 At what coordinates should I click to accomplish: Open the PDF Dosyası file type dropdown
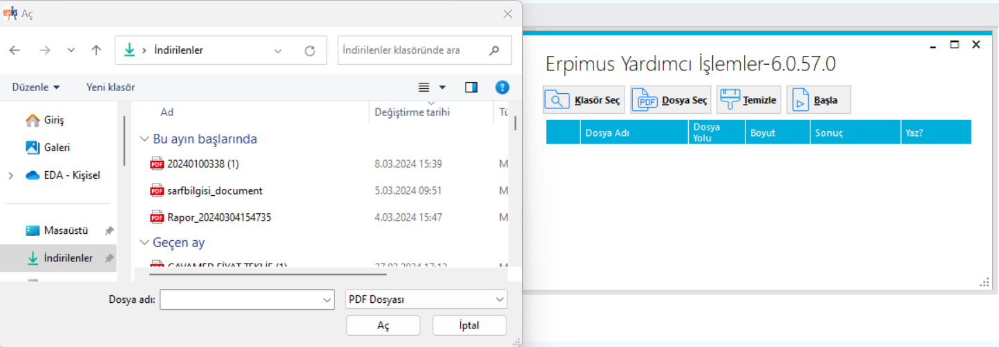coord(426,299)
